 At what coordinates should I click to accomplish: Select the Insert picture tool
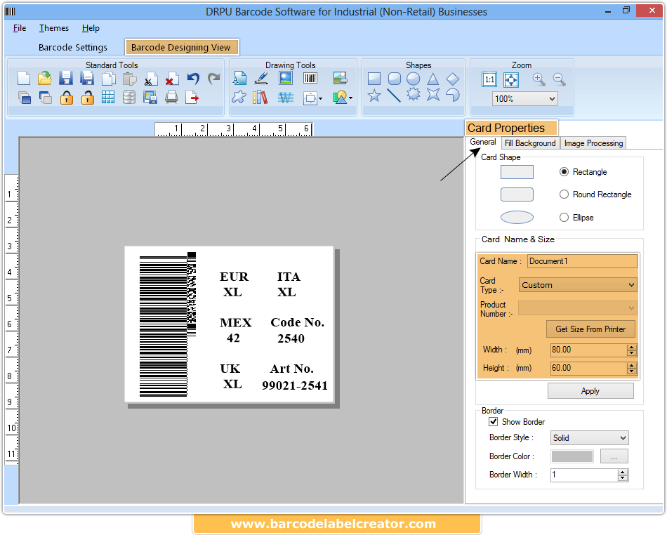pos(286,78)
